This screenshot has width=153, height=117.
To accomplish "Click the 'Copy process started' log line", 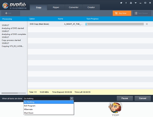I will coord(11,40).
